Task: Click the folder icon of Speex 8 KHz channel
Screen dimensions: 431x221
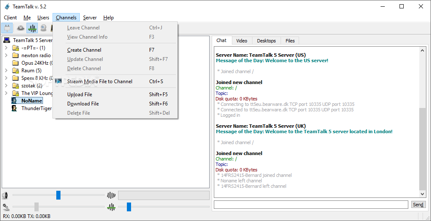Action: point(16,78)
